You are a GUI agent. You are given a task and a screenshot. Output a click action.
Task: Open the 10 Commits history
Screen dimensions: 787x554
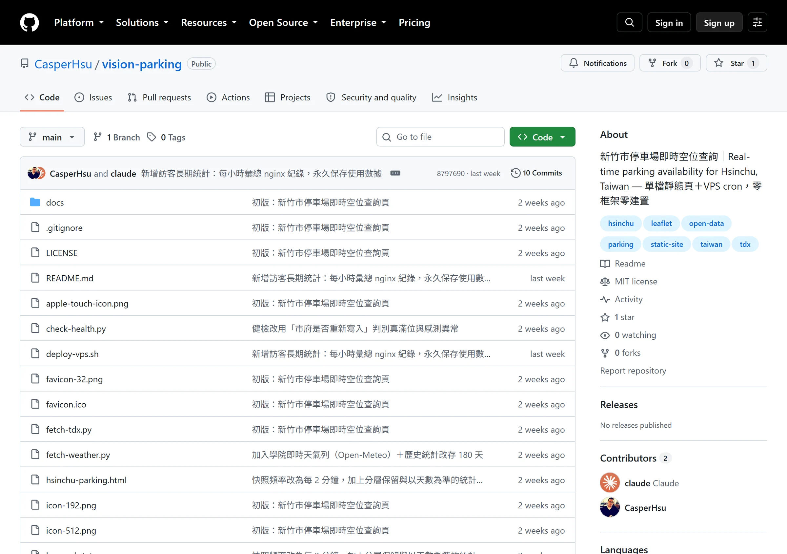click(536, 173)
